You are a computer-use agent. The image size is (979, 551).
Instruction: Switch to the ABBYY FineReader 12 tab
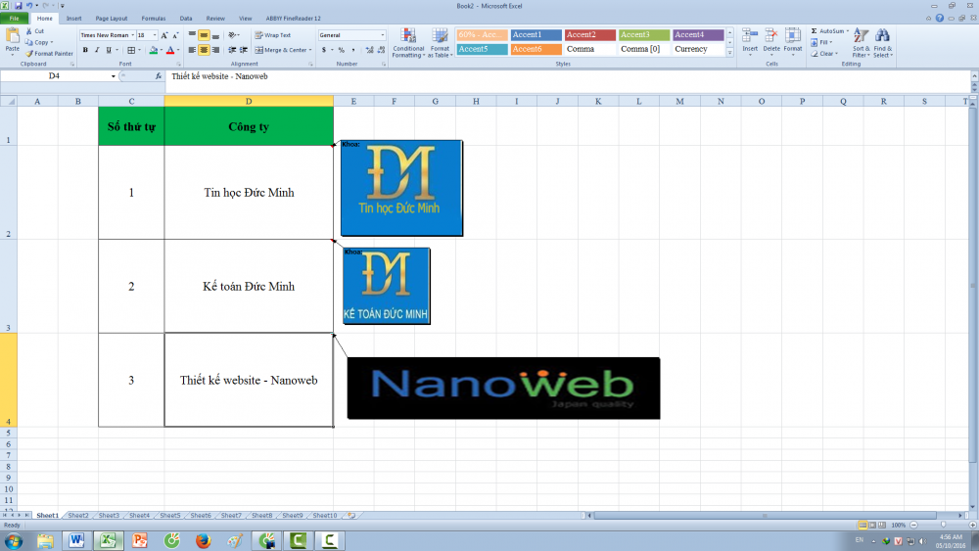click(293, 19)
